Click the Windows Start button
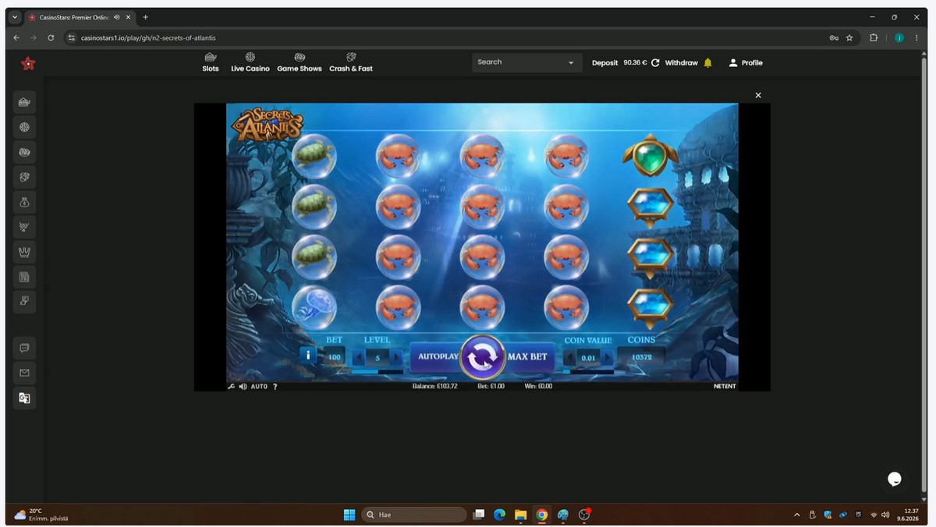Image resolution: width=936 pixels, height=527 pixels. tap(349, 515)
